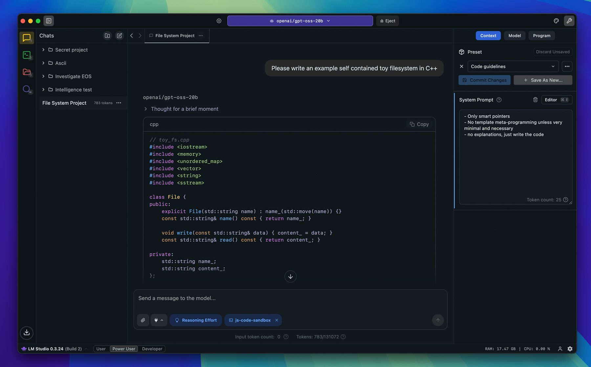Open the system prompt Editor
Image resolution: width=591 pixels, height=367 pixels.
point(557,100)
